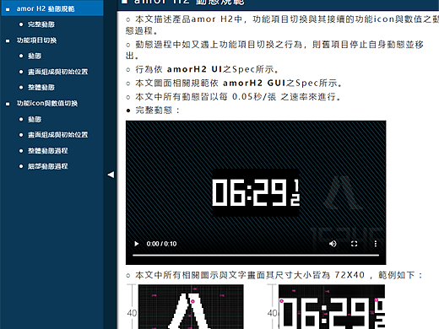The image size is (439, 329).
Task: Open the amor logo 72X40 example image
Action: [191, 306]
